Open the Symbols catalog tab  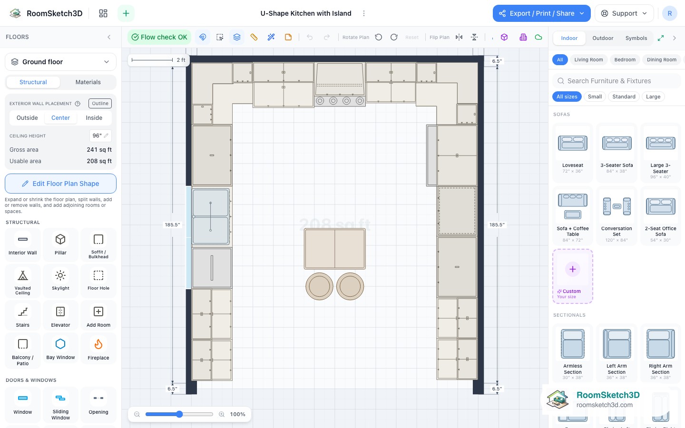[636, 38]
